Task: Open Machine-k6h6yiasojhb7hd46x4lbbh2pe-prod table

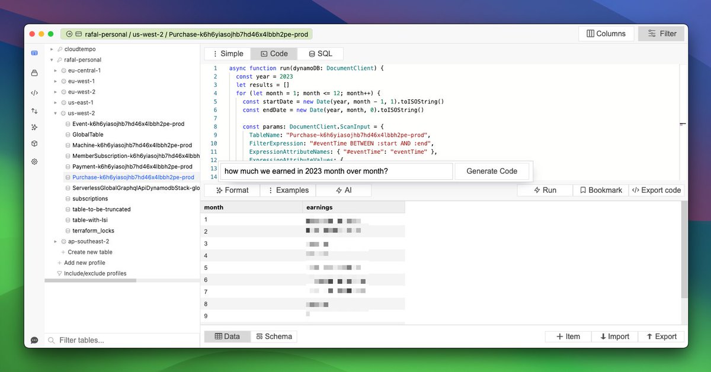Action: click(132, 145)
